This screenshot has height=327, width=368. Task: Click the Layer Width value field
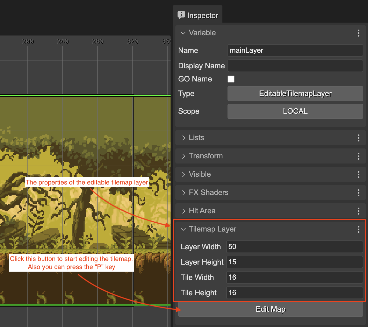point(294,247)
